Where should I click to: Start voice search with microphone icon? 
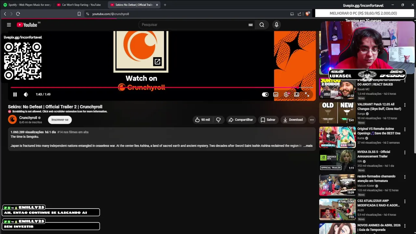[277, 25]
